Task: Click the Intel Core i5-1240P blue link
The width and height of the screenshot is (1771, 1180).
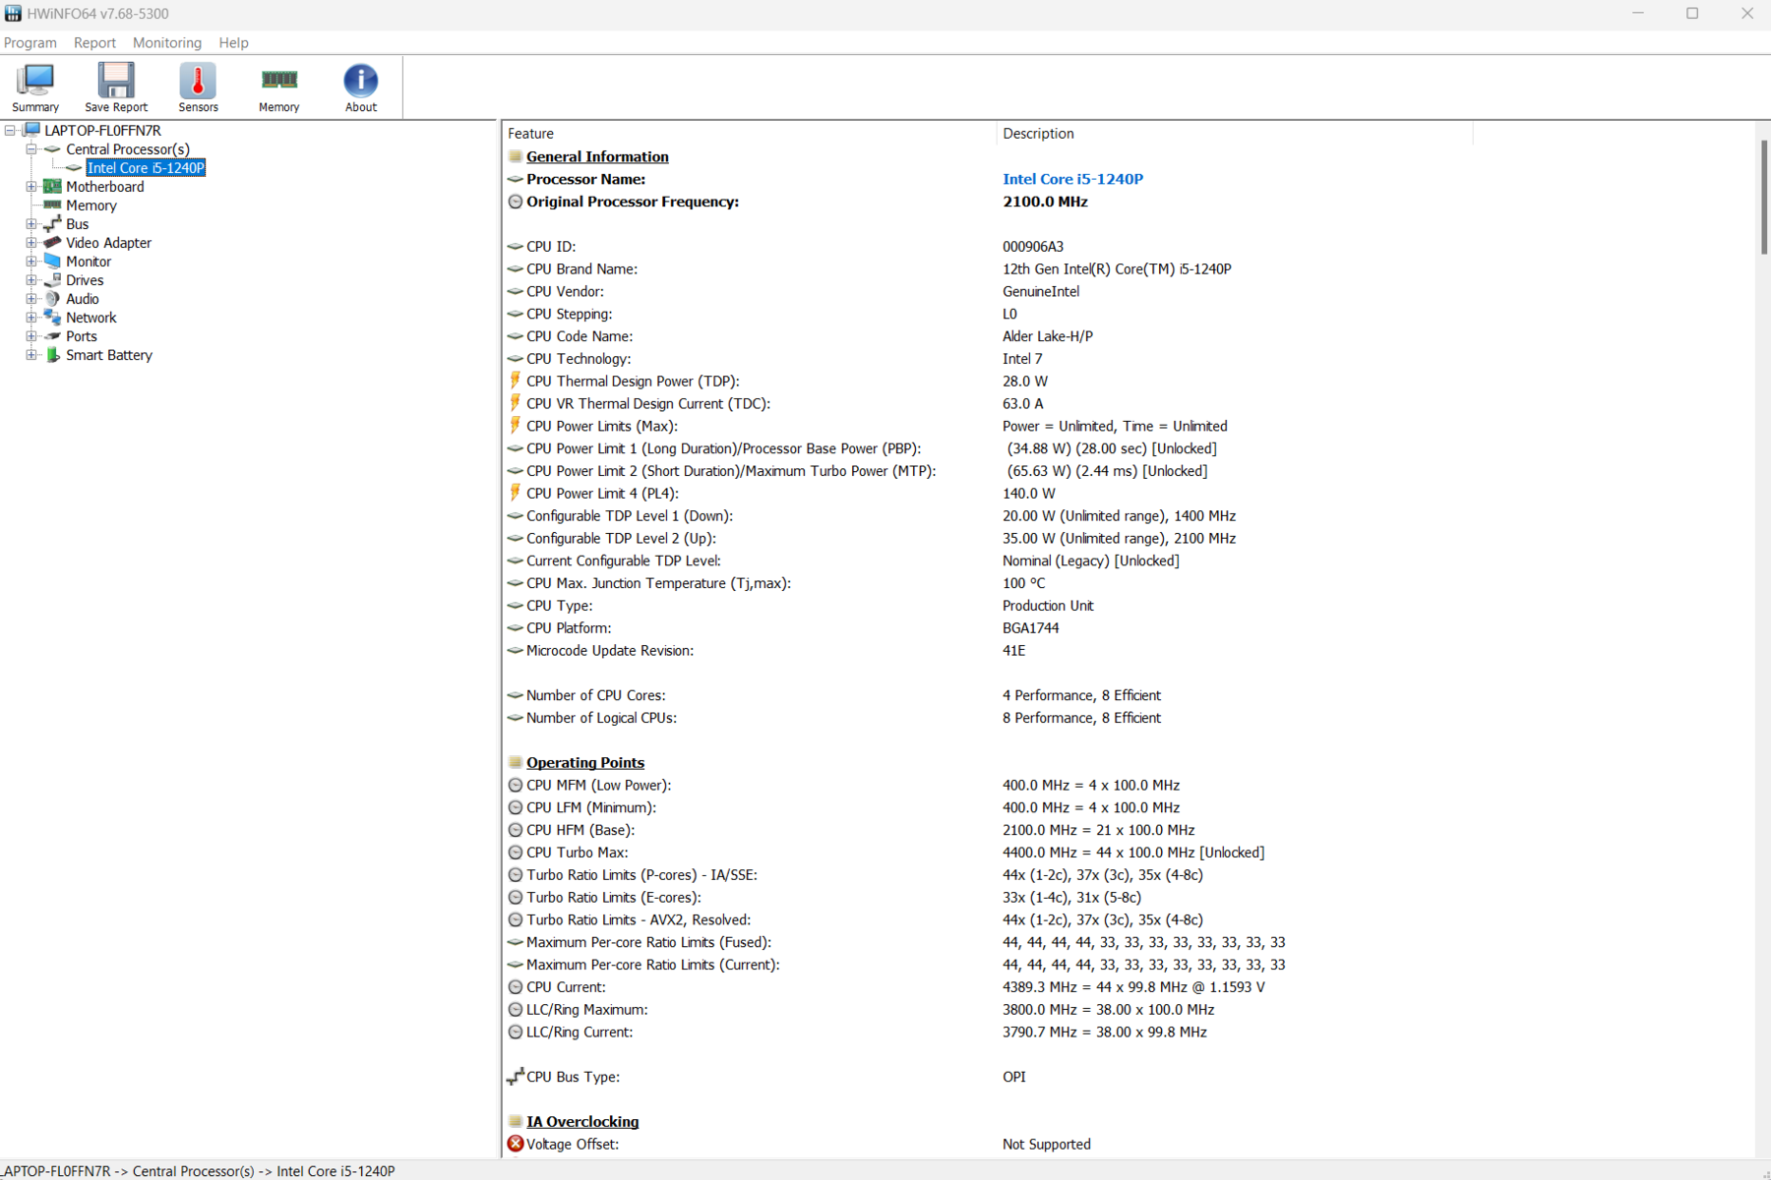Action: (x=1072, y=179)
